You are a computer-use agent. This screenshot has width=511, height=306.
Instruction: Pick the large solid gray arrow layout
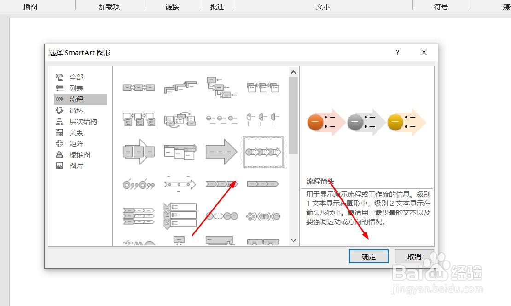[x=221, y=152]
